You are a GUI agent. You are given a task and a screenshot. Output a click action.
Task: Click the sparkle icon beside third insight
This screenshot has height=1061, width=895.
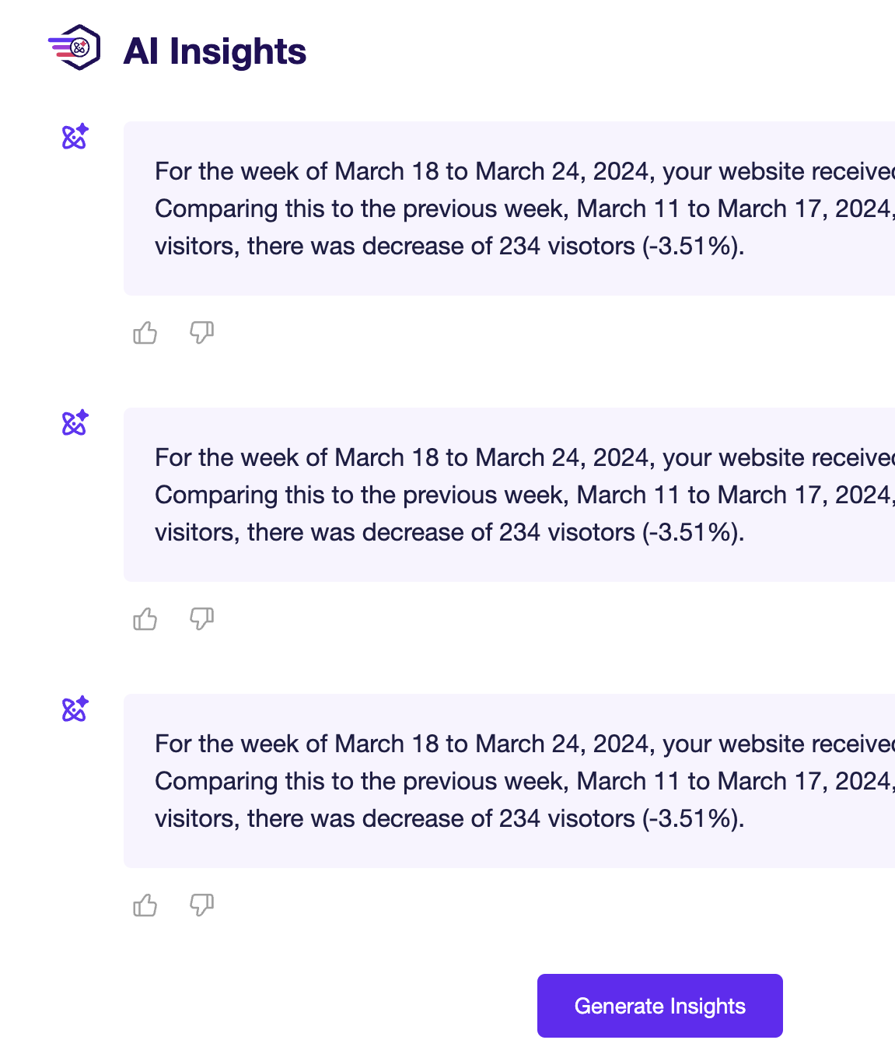75,709
